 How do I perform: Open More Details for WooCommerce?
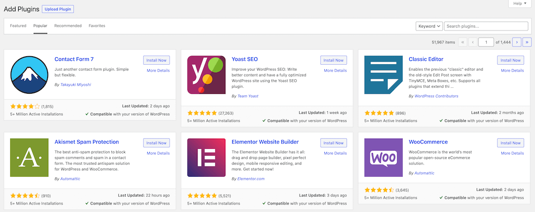[513, 153]
